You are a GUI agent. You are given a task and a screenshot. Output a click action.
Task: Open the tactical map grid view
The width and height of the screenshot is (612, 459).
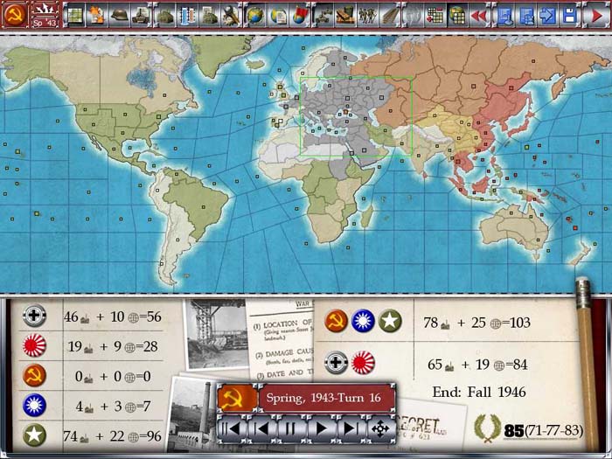click(74, 16)
